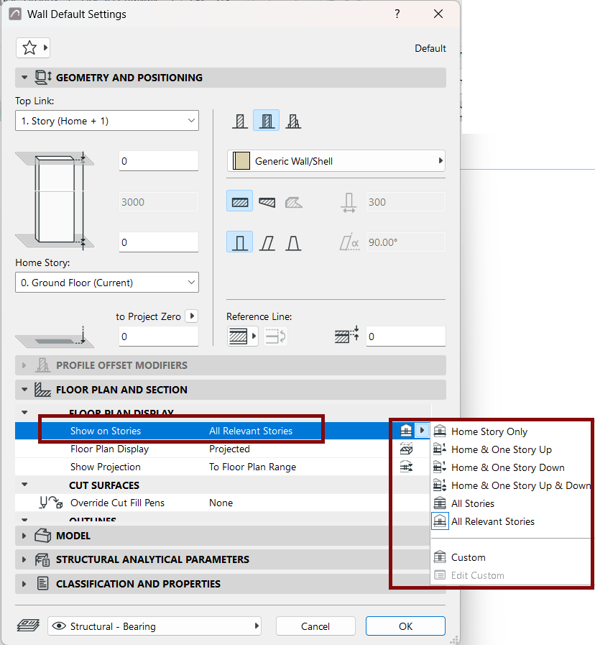Click the reference line offset input field
595x645 pixels.
pyautogui.click(x=406, y=337)
